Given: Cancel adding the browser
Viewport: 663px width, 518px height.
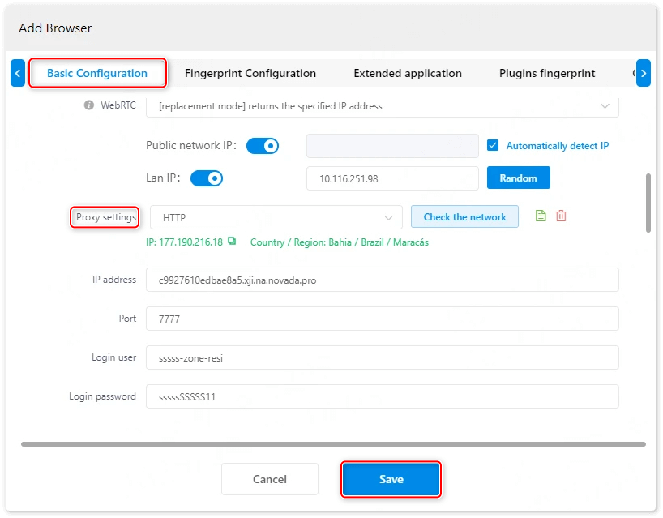Looking at the screenshot, I should point(270,479).
